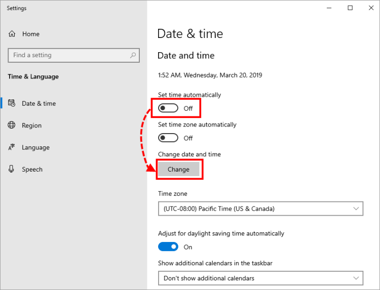Click the Time zone dropdown chevron
The width and height of the screenshot is (380, 290).
click(356, 209)
